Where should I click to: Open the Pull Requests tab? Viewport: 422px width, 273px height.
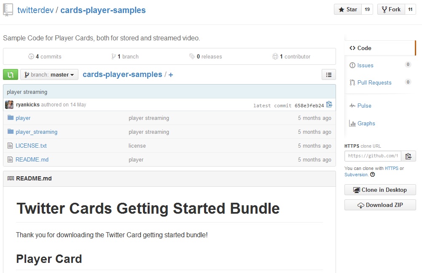(x=374, y=82)
